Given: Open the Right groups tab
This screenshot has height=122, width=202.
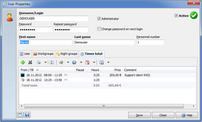Looking at the screenshot, I should (x=67, y=54).
